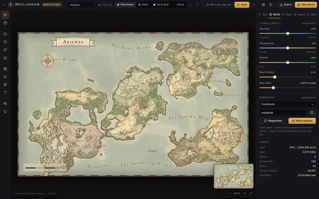319x199 pixels.
Task: Undo the last action
Action: point(190,5)
